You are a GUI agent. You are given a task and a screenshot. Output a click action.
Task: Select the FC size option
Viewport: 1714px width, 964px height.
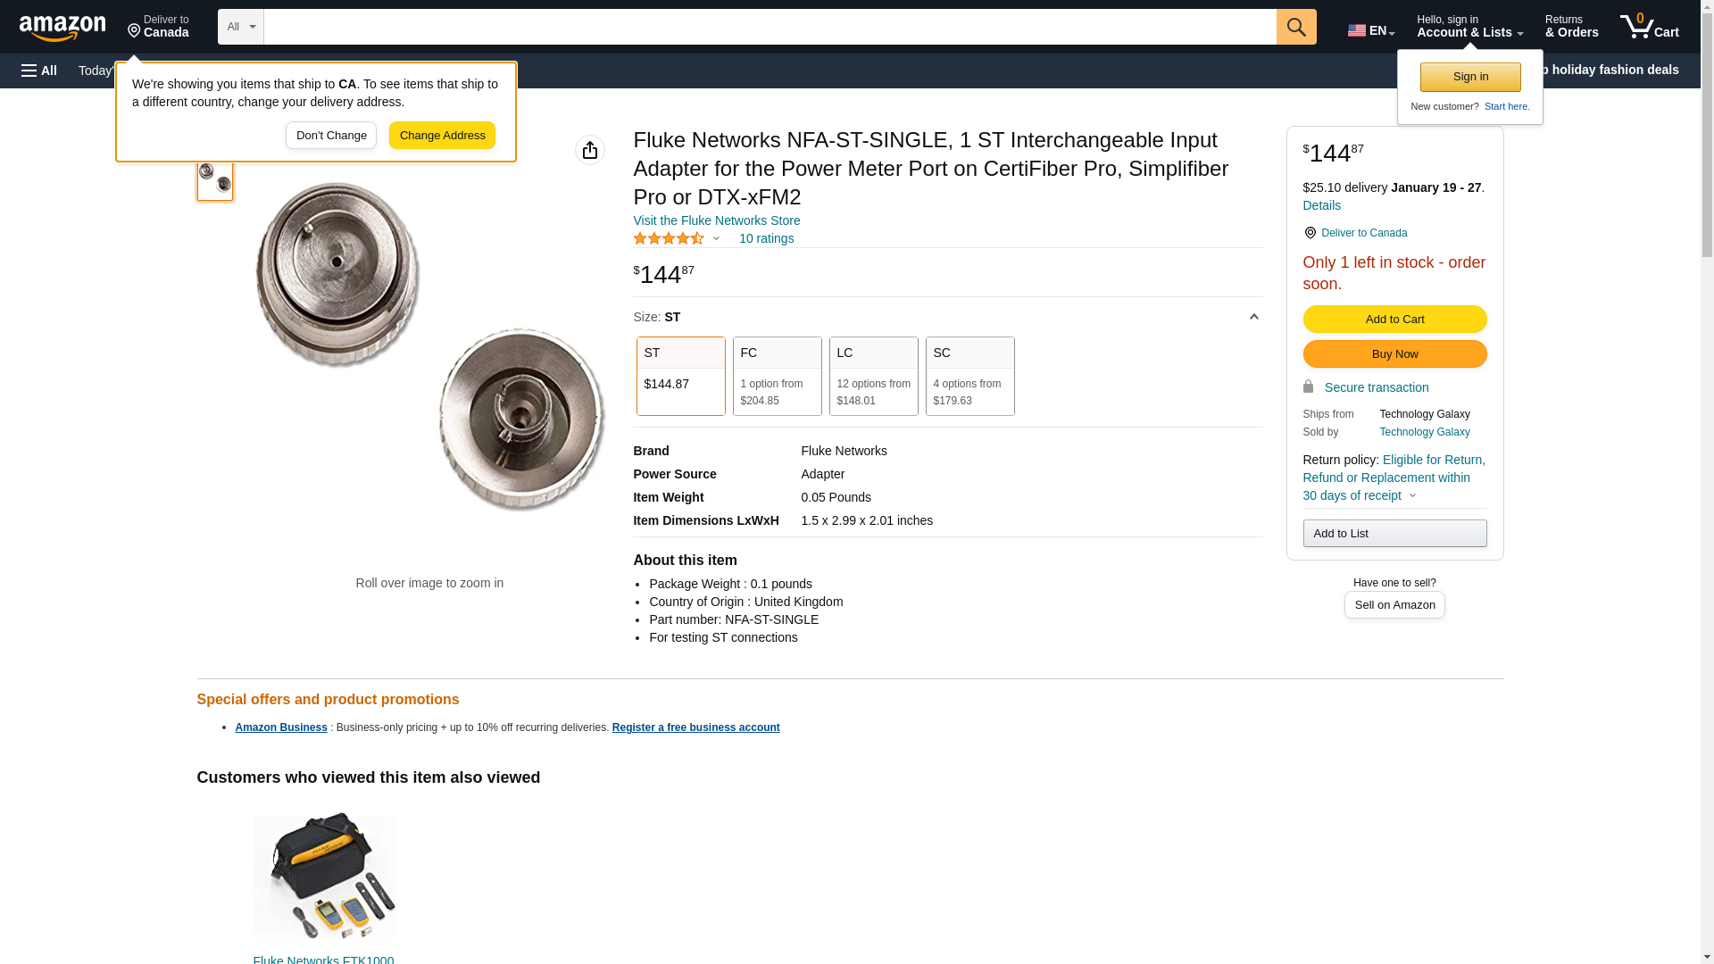pos(777,376)
